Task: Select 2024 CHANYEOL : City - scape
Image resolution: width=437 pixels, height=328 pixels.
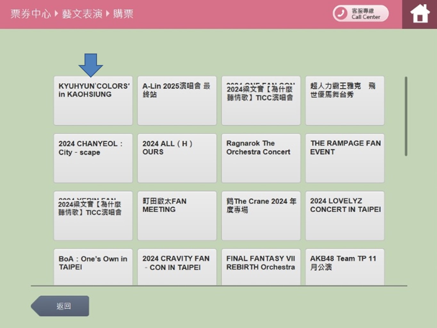Action: (93, 158)
